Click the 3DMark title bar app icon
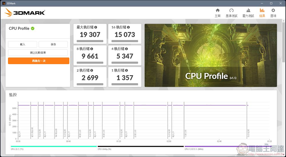Image resolution: width=286 pixels, height=157 pixels. click(4, 3)
